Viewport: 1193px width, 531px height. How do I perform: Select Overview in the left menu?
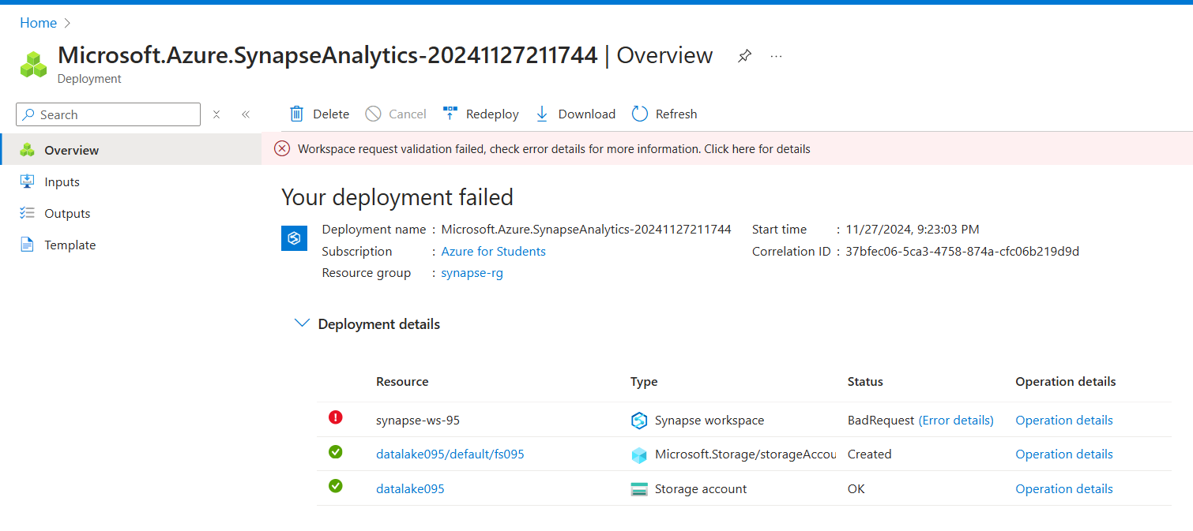coord(131,150)
